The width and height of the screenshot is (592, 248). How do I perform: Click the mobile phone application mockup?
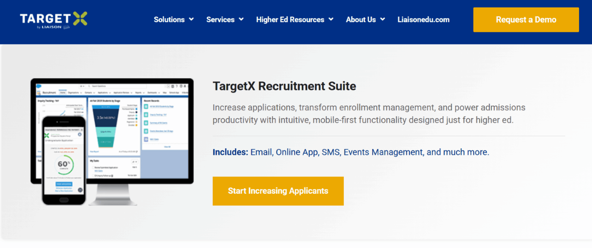tap(64, 160)
